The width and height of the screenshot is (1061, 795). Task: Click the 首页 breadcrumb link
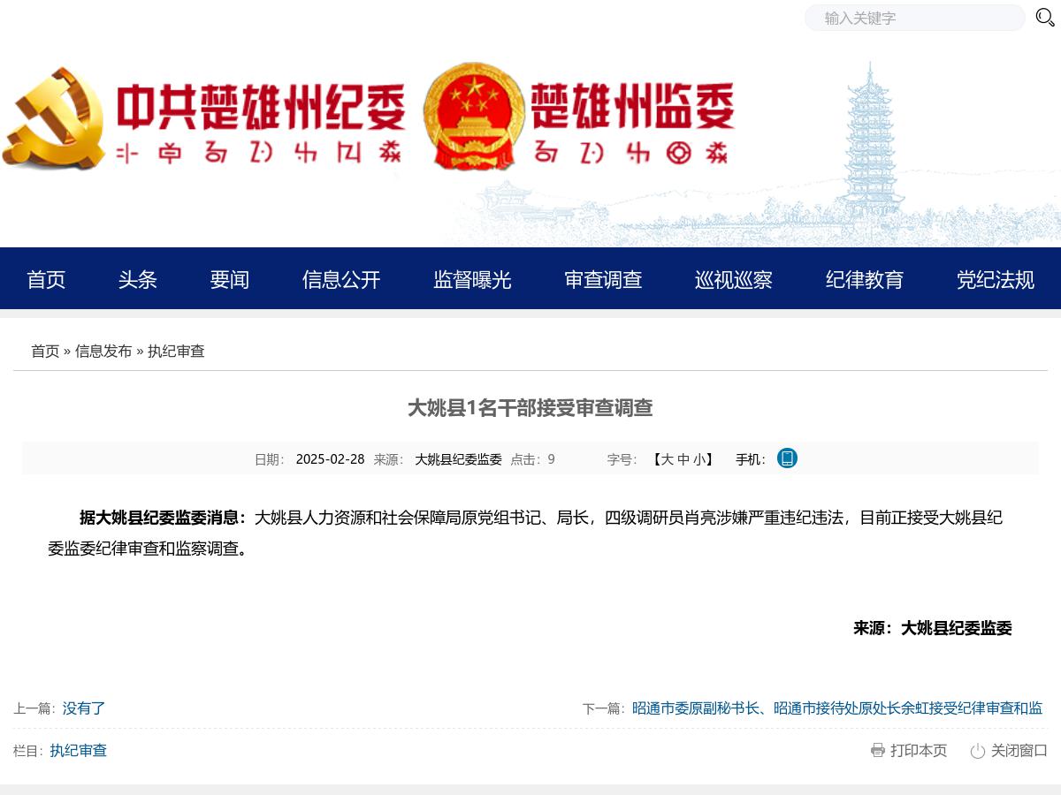click(x=45, y=351)
